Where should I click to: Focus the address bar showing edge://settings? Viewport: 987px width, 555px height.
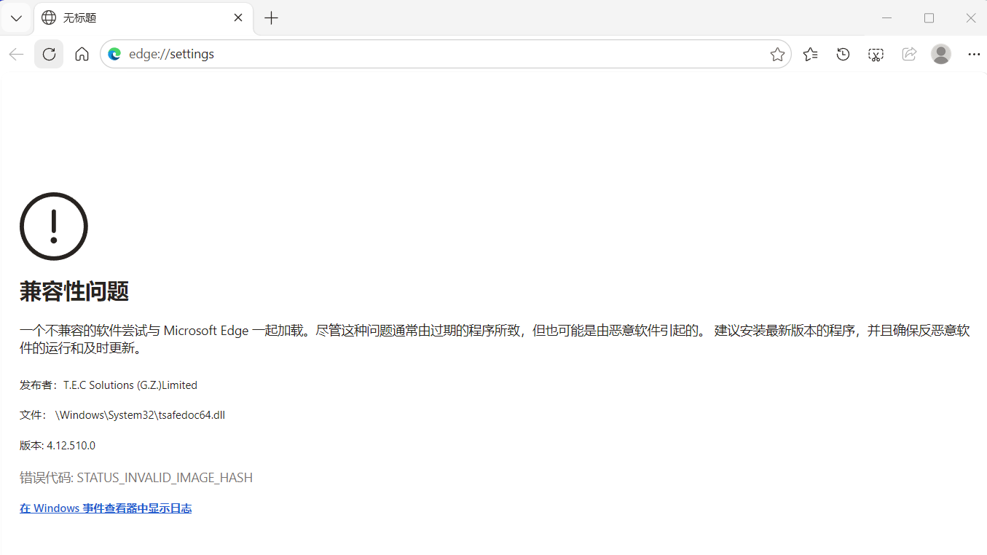(x=446, y=54)
